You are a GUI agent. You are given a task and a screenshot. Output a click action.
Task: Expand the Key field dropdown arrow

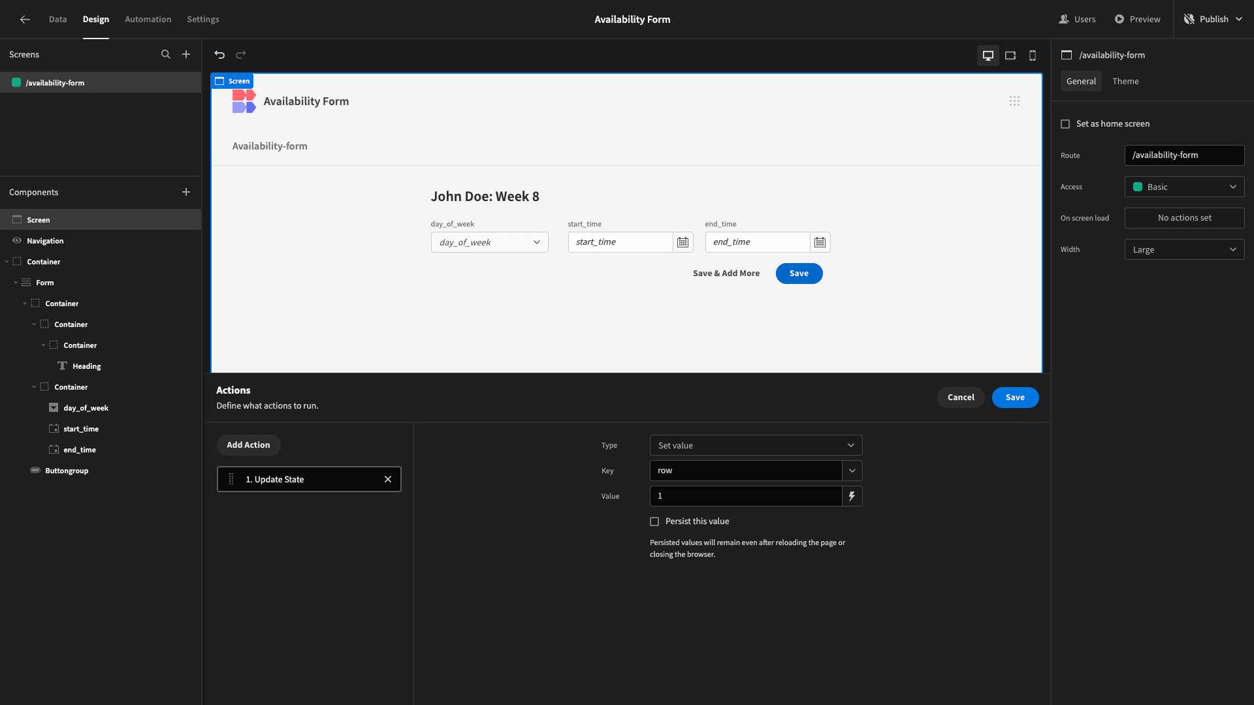click(x=852, y=471)
